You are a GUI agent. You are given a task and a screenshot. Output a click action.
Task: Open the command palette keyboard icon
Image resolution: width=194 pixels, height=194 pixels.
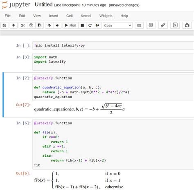(x=139, y=25)
